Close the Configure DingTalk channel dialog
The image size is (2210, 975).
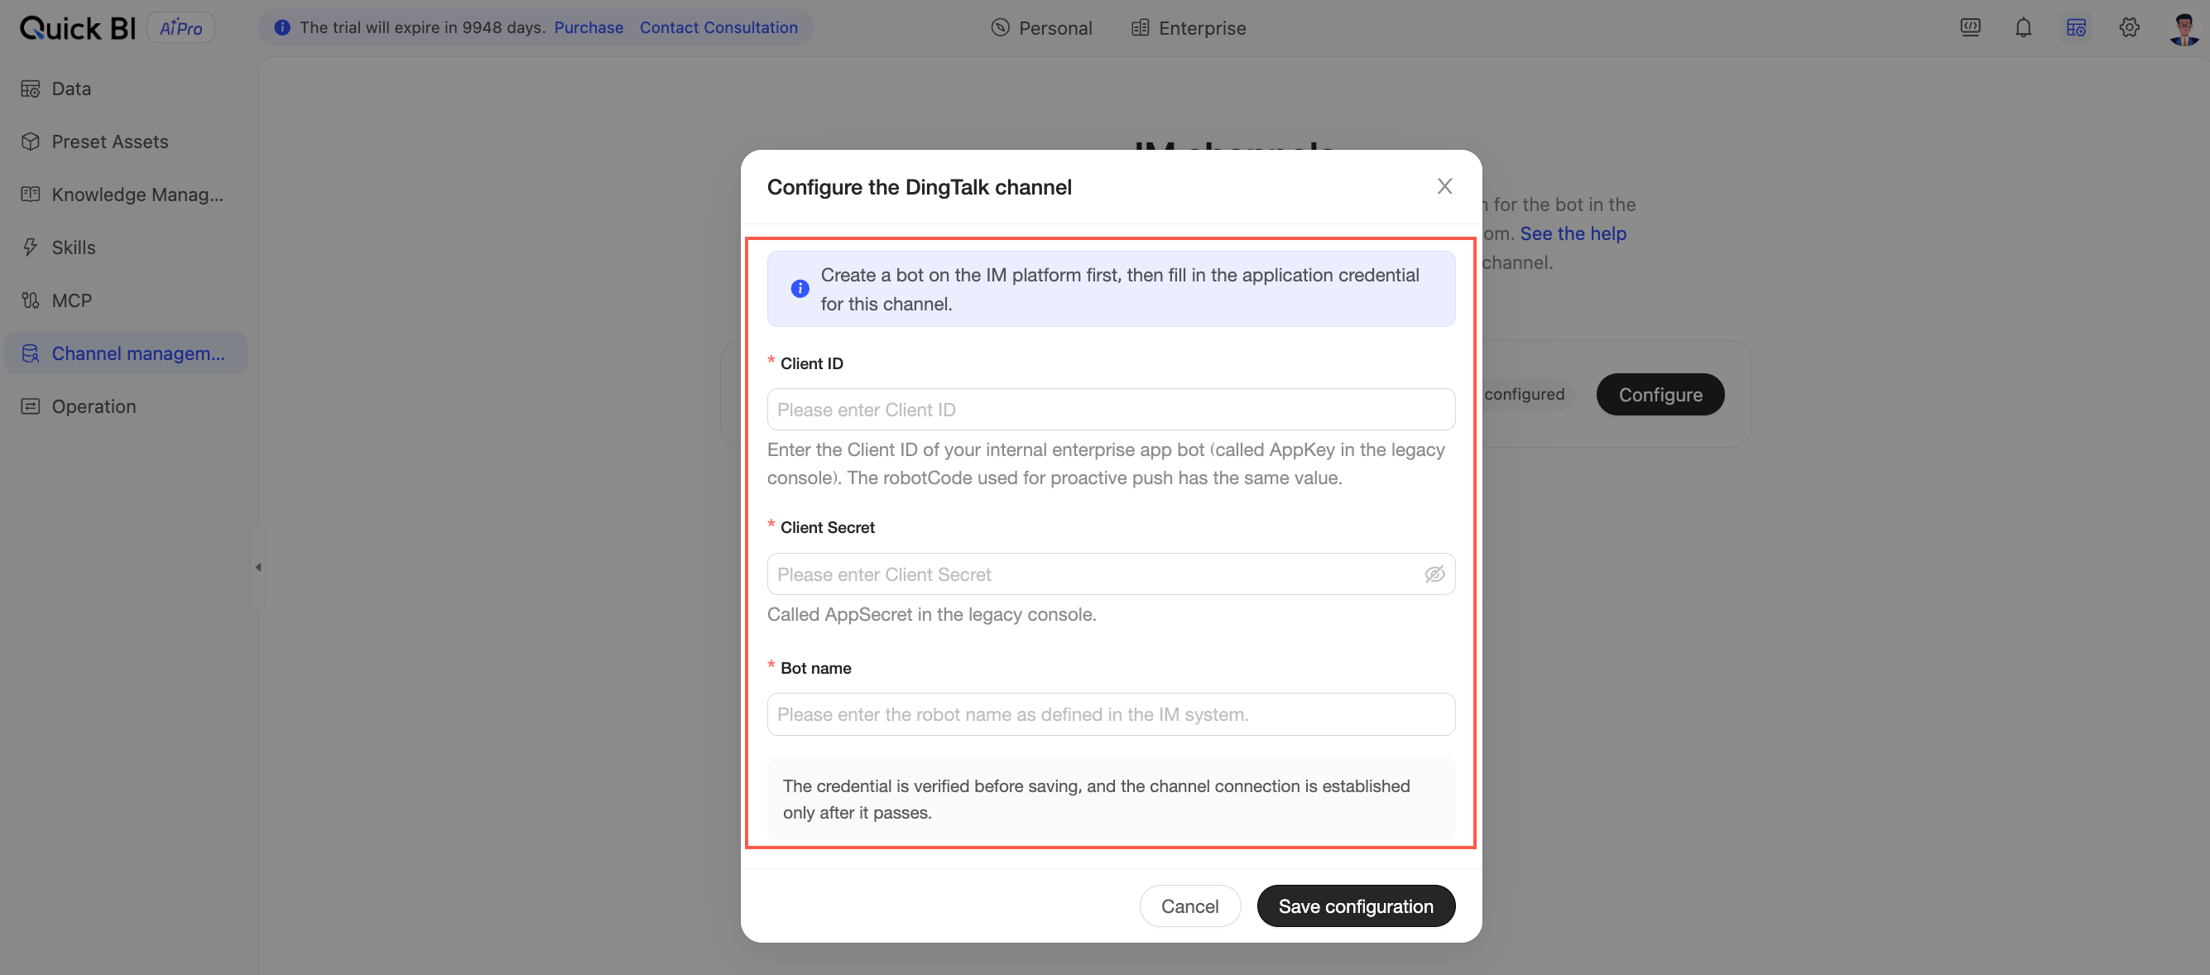point(1444,186)
